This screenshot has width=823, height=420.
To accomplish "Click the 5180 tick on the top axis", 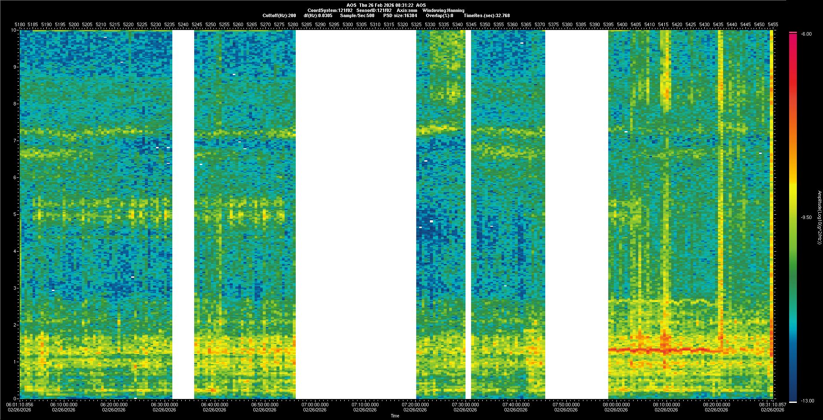I will coord(19,24).
